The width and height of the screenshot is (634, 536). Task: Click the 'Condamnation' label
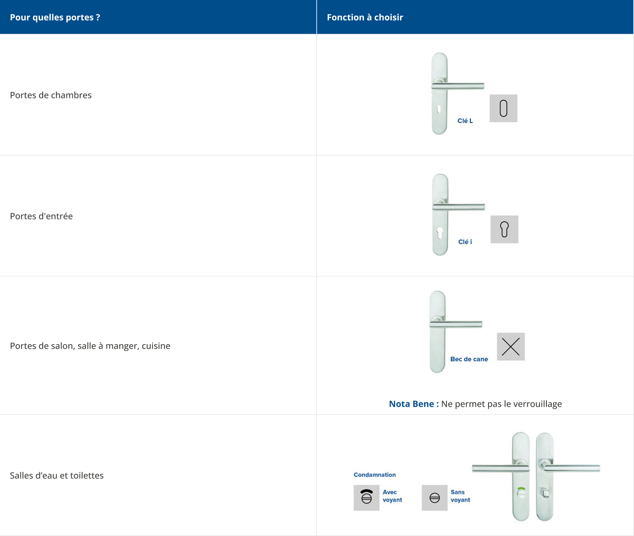(x=375, y=475)
